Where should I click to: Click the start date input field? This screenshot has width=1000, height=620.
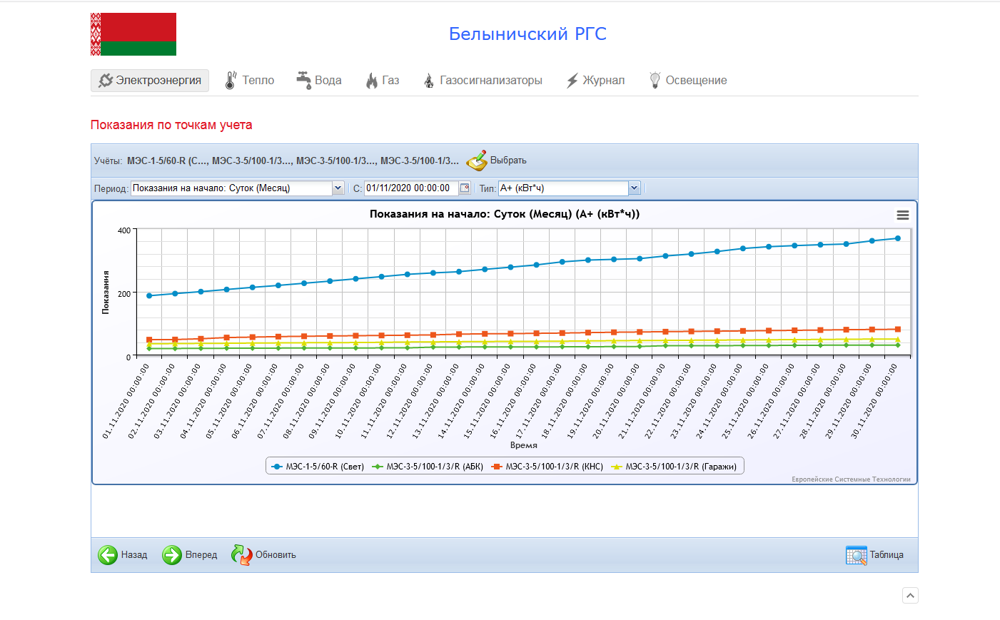410,188
